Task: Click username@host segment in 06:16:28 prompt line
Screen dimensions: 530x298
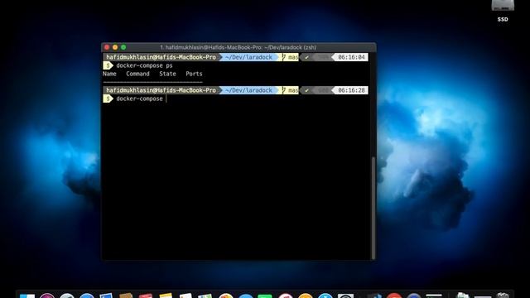Action: tap(161, 90)
